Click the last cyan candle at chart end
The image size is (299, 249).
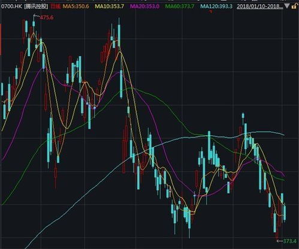[285, 212]
